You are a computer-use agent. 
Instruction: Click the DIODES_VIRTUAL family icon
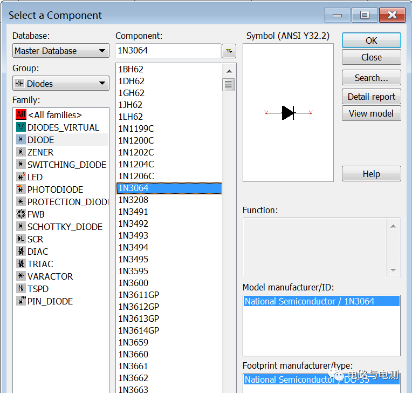(x=20, y=127)
